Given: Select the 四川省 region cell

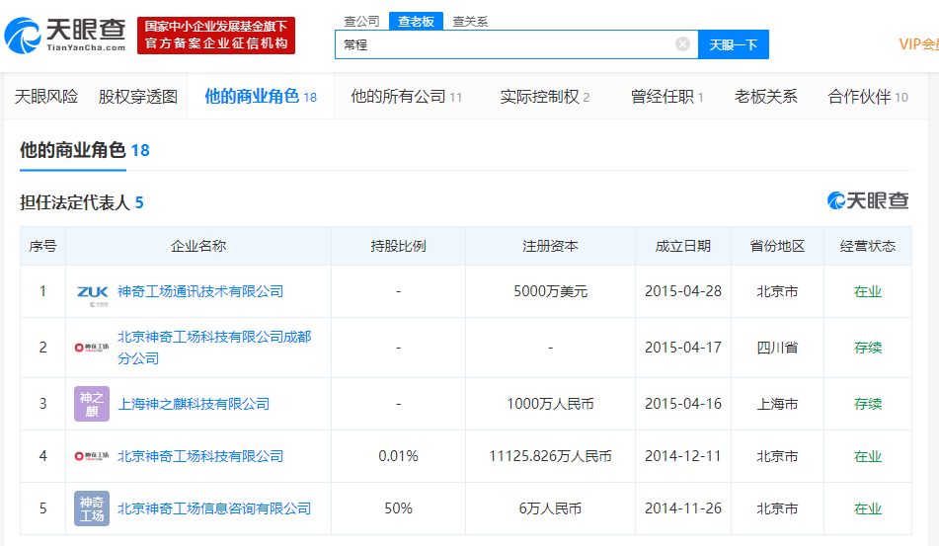Looking at the screenshot, I should (777, 348).
